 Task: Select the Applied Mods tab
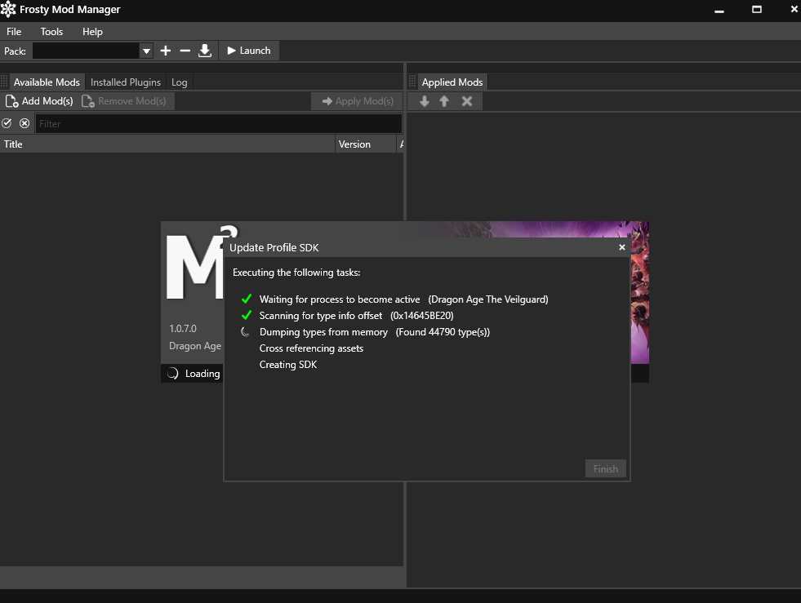click(x=452, y=82)
